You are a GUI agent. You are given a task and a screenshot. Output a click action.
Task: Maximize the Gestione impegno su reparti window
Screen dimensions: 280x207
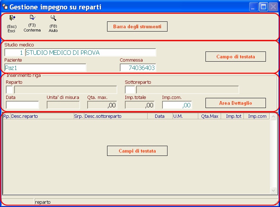tap(263, 7)
